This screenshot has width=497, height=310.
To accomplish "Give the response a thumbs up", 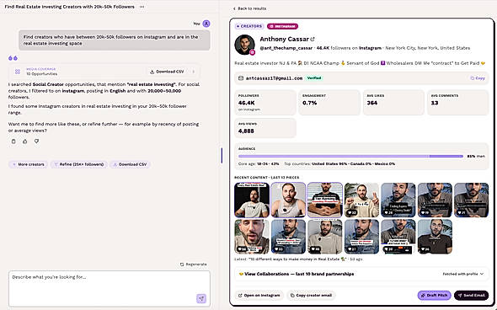I will pyautogui.click(x=25, y=142).
